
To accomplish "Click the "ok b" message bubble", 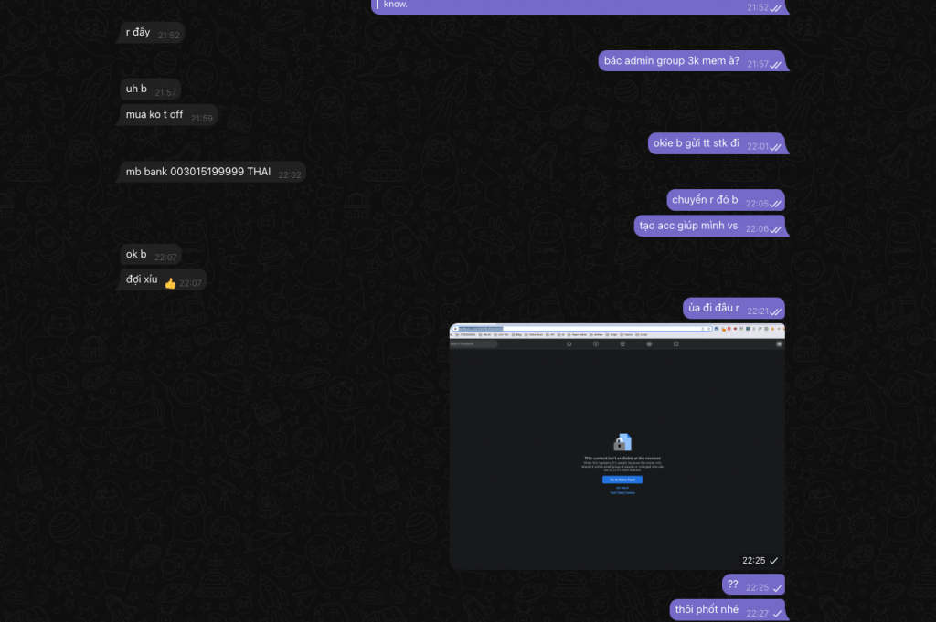I will pos(137,255).
